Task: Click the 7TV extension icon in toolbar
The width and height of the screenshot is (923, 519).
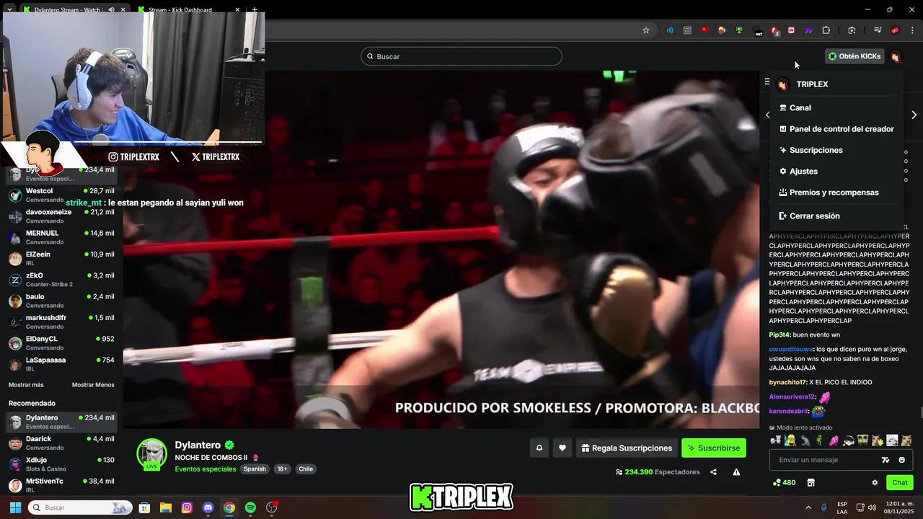Action: click(808, 30)
